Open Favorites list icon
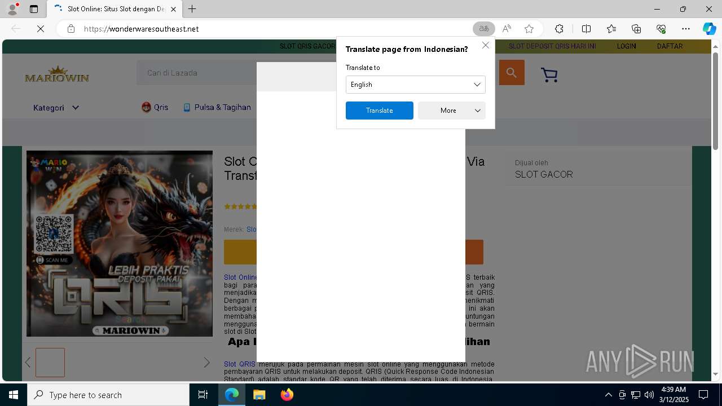The width and height of the screenshot is (722, 406). [x=611, y=29]
